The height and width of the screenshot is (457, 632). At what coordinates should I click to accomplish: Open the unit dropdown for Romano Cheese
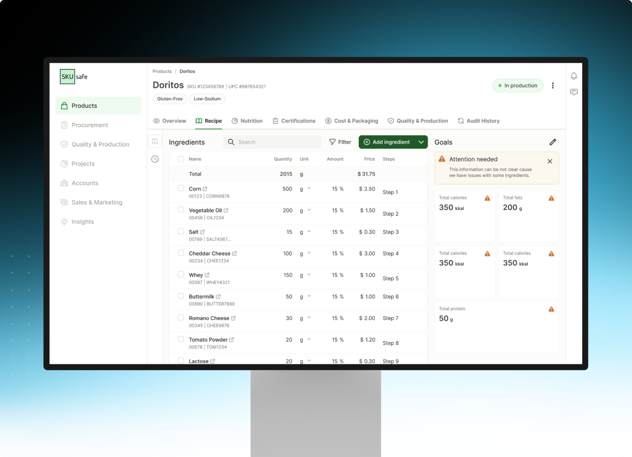[x=309, y=318]
